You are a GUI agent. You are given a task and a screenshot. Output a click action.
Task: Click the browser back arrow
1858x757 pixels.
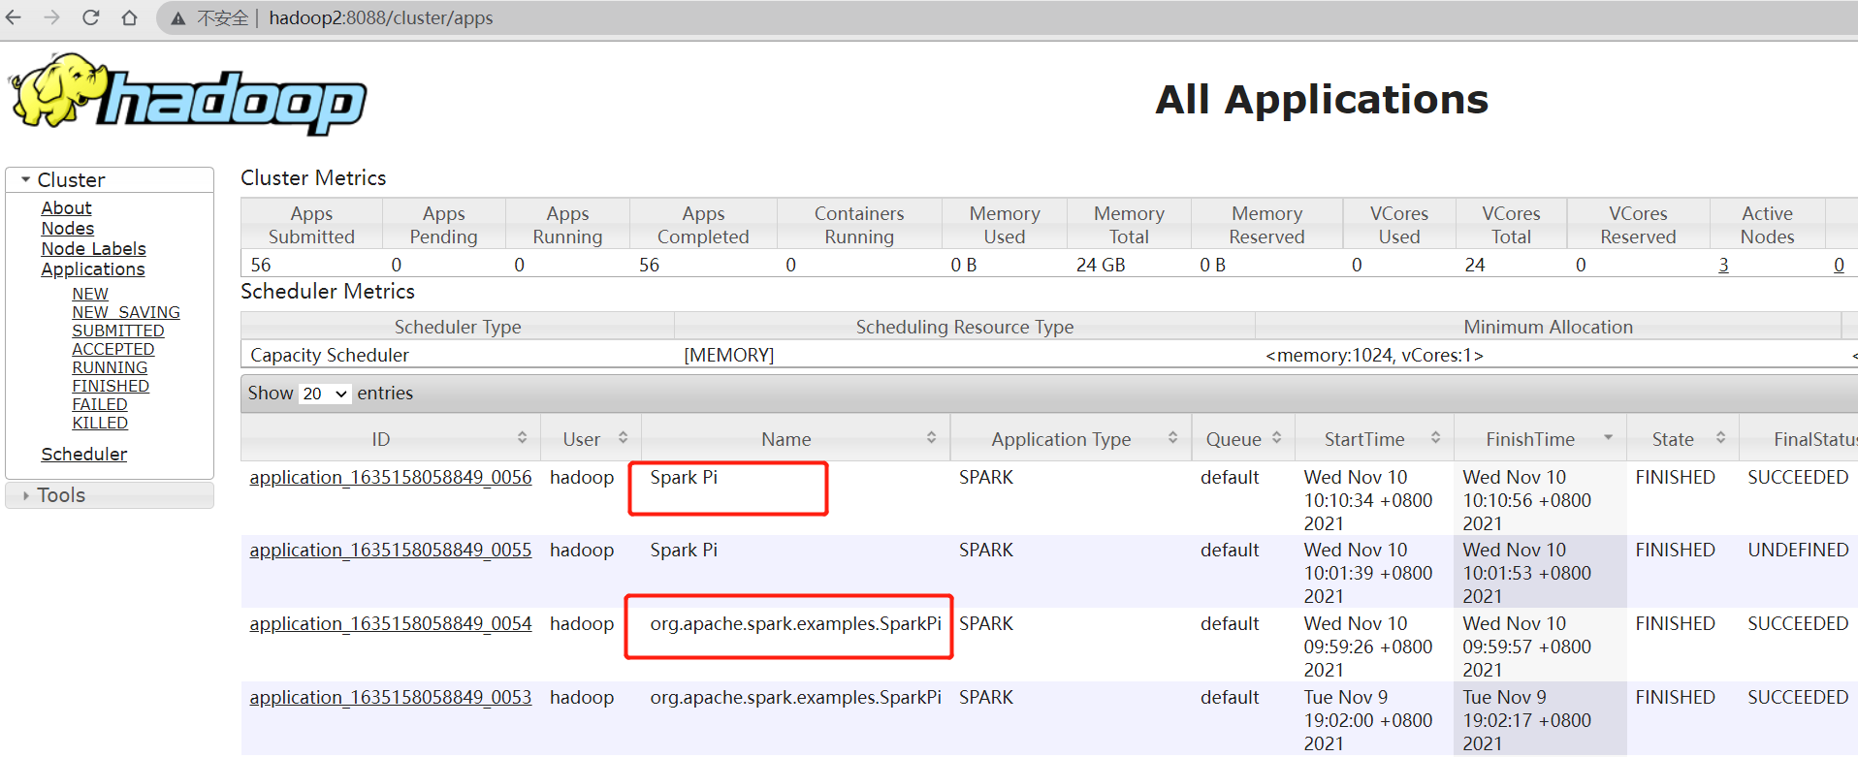pos(14,17)
